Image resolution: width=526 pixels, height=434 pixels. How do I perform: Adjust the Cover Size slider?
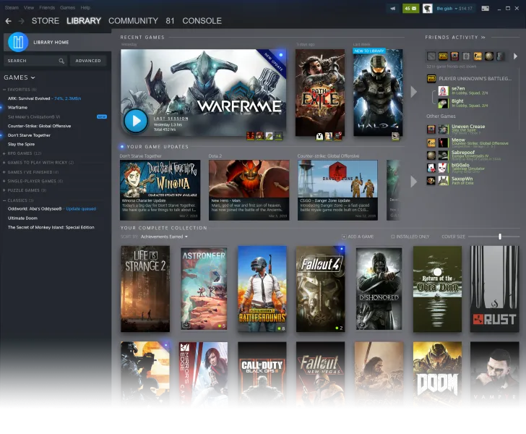(499, 237)
